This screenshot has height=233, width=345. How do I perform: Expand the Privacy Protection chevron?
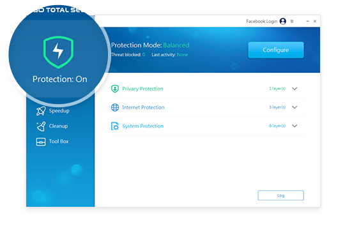pyautogui.click(x=295, y=89)
